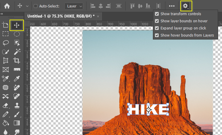The width and height of the screenshot is (222, 135).
Task: Pick the Gradient tool
Action: point(17,123)
